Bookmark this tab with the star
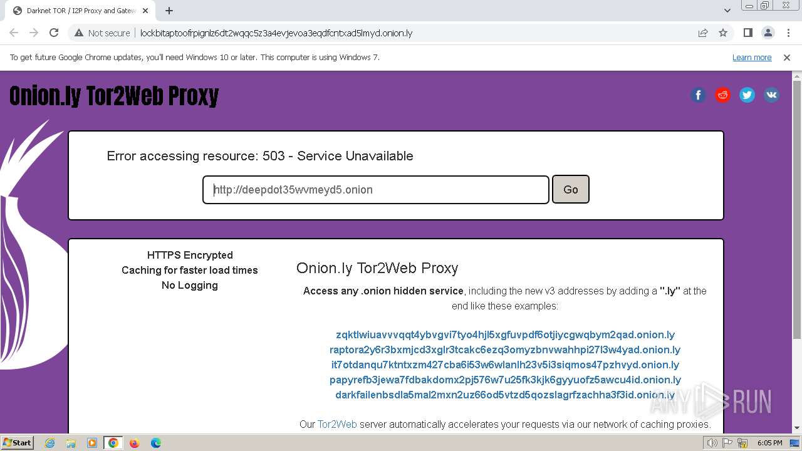 tap(723, 33)
